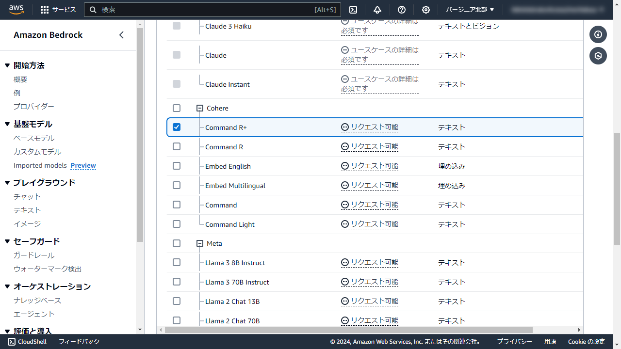Open ガードレール in sidebar
Image resolution: width=621 pixels, height=349 pixels.
34,255
